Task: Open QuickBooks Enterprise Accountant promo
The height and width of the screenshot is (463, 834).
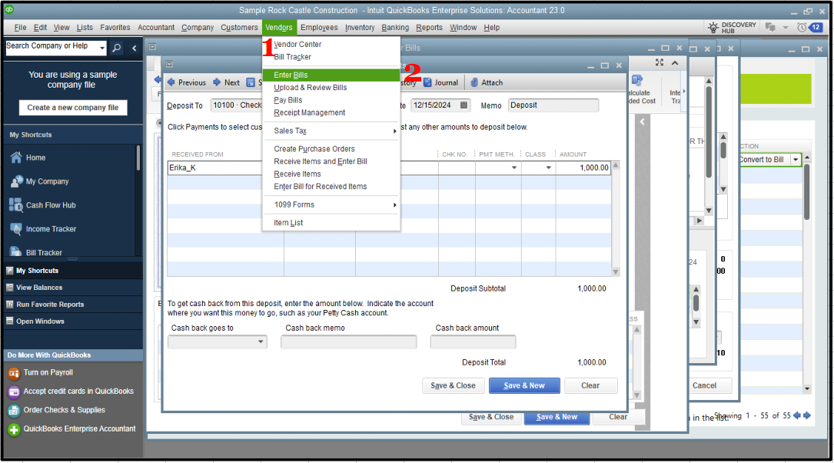Action: (x=79, y=429)
